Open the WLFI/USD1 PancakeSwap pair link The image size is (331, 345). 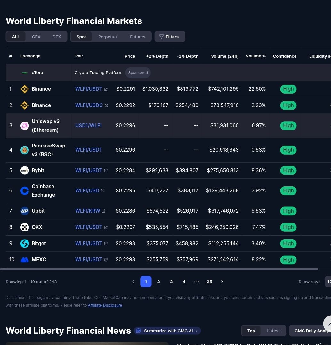88,150
